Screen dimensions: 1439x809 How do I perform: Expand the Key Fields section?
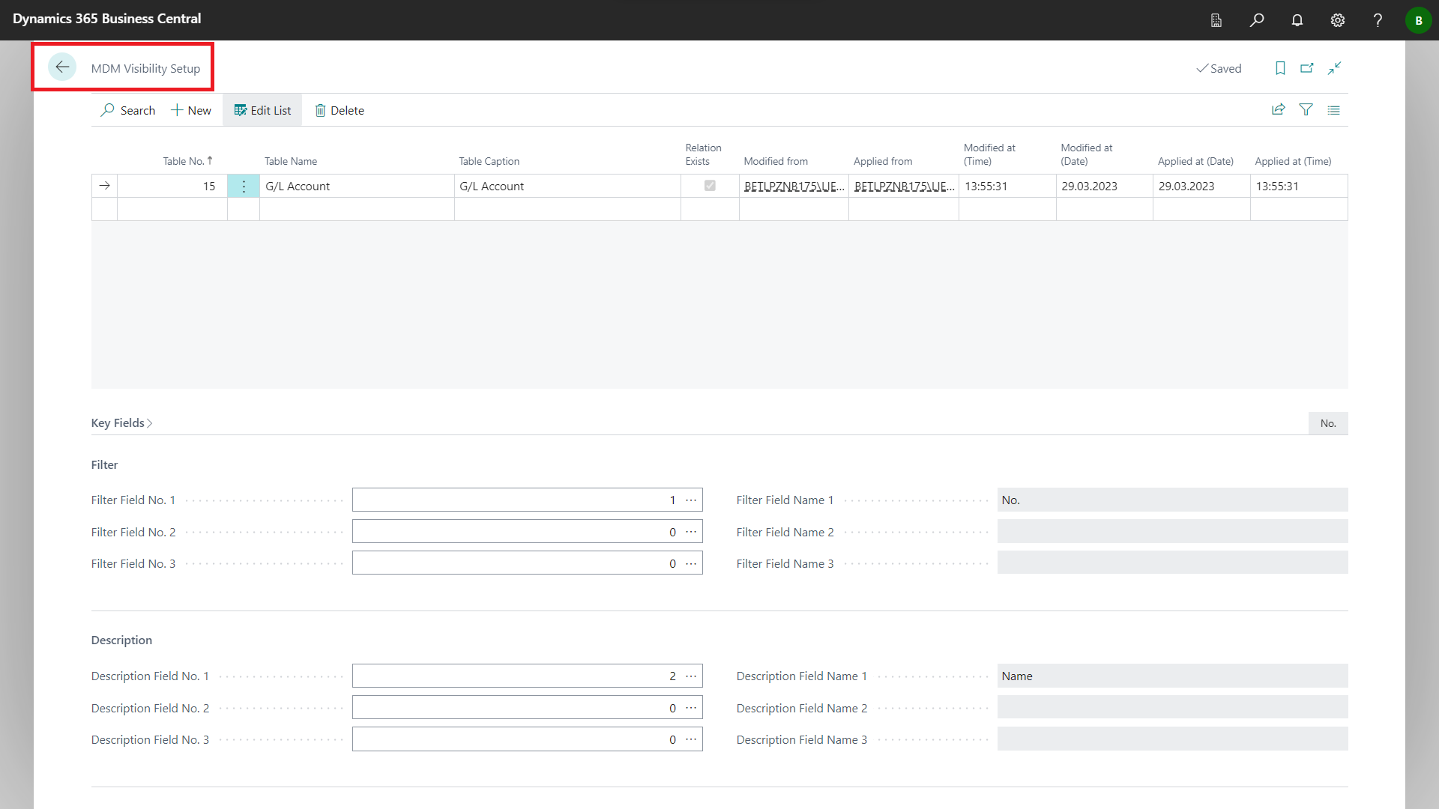(x=122, y=423)
